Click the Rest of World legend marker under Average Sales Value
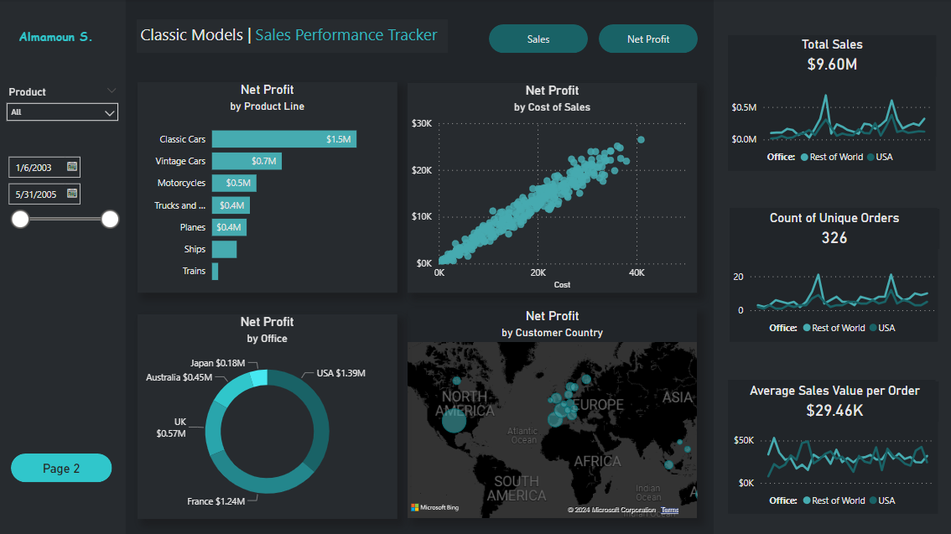This screenshot has width=951, height=534. coord(807,500)
